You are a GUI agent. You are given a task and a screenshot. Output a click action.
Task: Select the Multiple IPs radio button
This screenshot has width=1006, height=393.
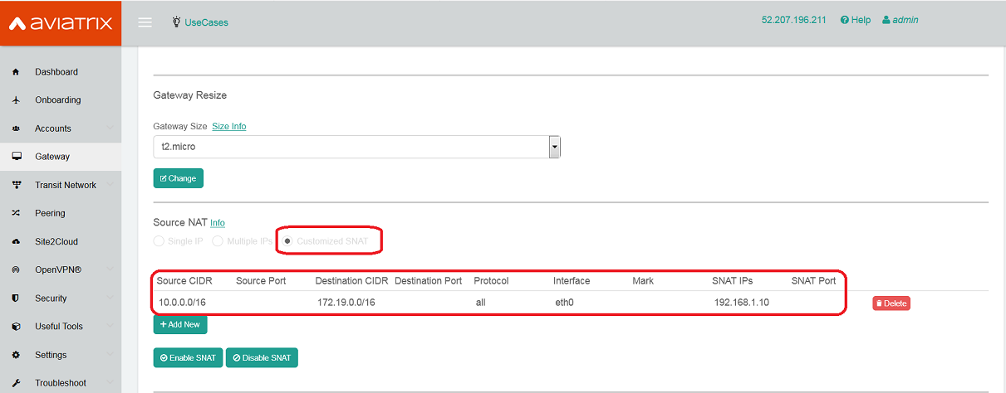click(x=218, y=241)
